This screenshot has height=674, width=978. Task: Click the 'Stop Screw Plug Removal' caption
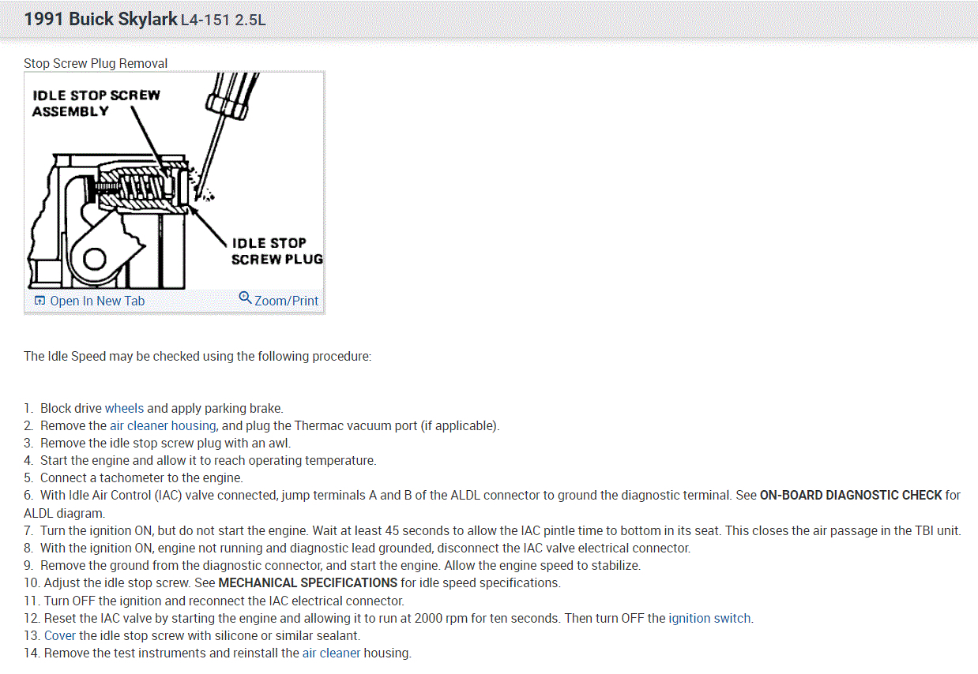pos(96,63)
